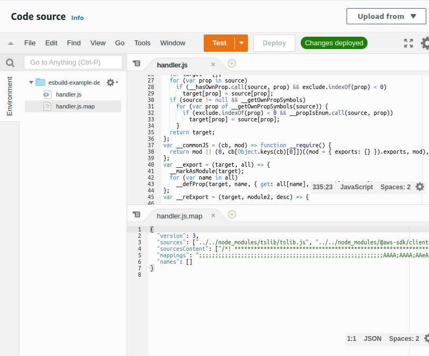This screenshot has width=429, height=356.
Task: Open handler.js in the file tree
Action: click(68, 94)
